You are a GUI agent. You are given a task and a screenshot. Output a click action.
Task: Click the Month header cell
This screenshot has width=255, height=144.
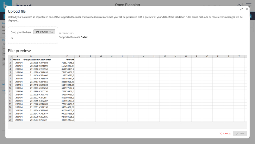(x=17, y=59)
